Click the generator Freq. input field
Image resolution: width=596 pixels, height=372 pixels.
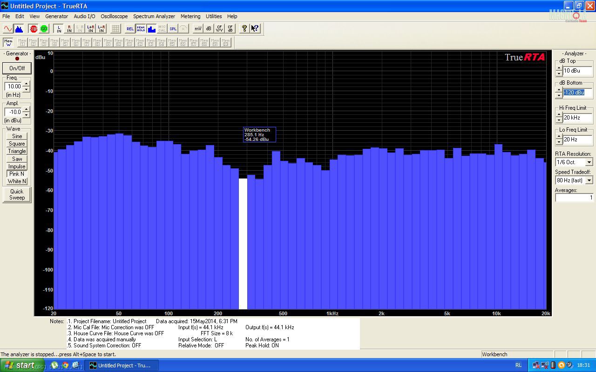(x=14, y=86)
